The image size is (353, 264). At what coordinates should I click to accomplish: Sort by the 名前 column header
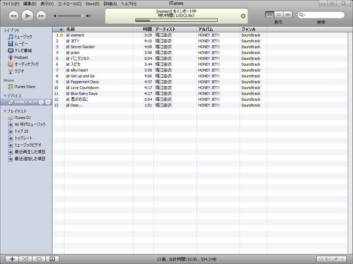[99, 29]
